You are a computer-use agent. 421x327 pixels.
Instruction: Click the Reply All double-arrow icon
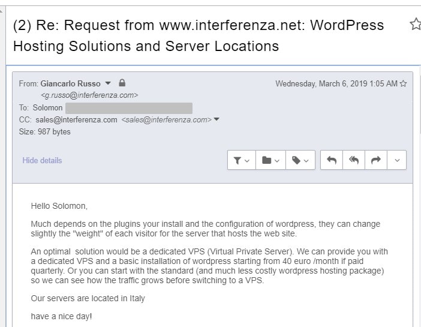(x=354, y=160)
